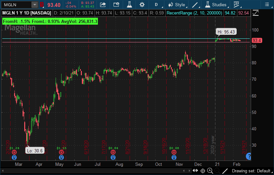The width and height of the screenshot is (274, 175).
Task: Click the dimmed zoom out magnifier icon
Action: pos(217,171)
